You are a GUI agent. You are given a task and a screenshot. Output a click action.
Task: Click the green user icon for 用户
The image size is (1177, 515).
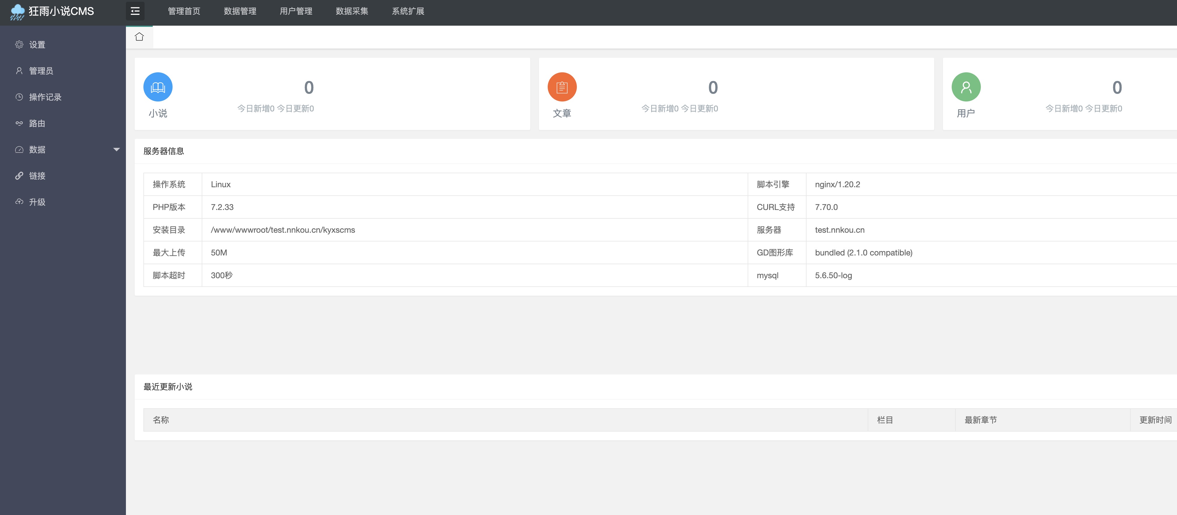[966, 87]
